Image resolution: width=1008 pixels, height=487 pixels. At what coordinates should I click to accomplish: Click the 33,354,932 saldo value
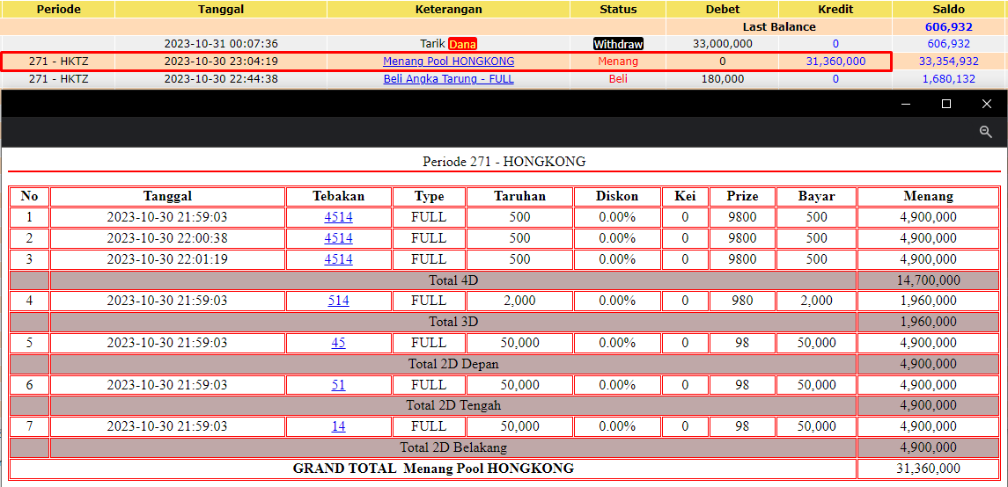[949, 62]
